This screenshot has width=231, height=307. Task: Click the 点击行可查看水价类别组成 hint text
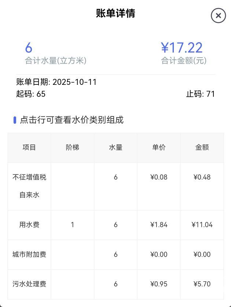pyautogui.click(x=71, y=120)
